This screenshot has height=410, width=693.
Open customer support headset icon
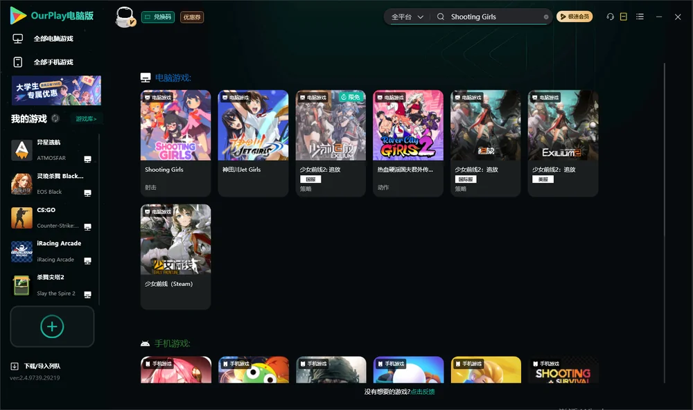(611, 17)
